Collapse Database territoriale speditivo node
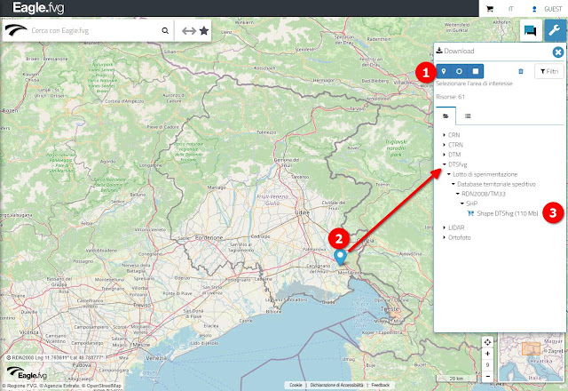Image resolution: width=568 pixels, height=391 pixels. tap(454, 184)
